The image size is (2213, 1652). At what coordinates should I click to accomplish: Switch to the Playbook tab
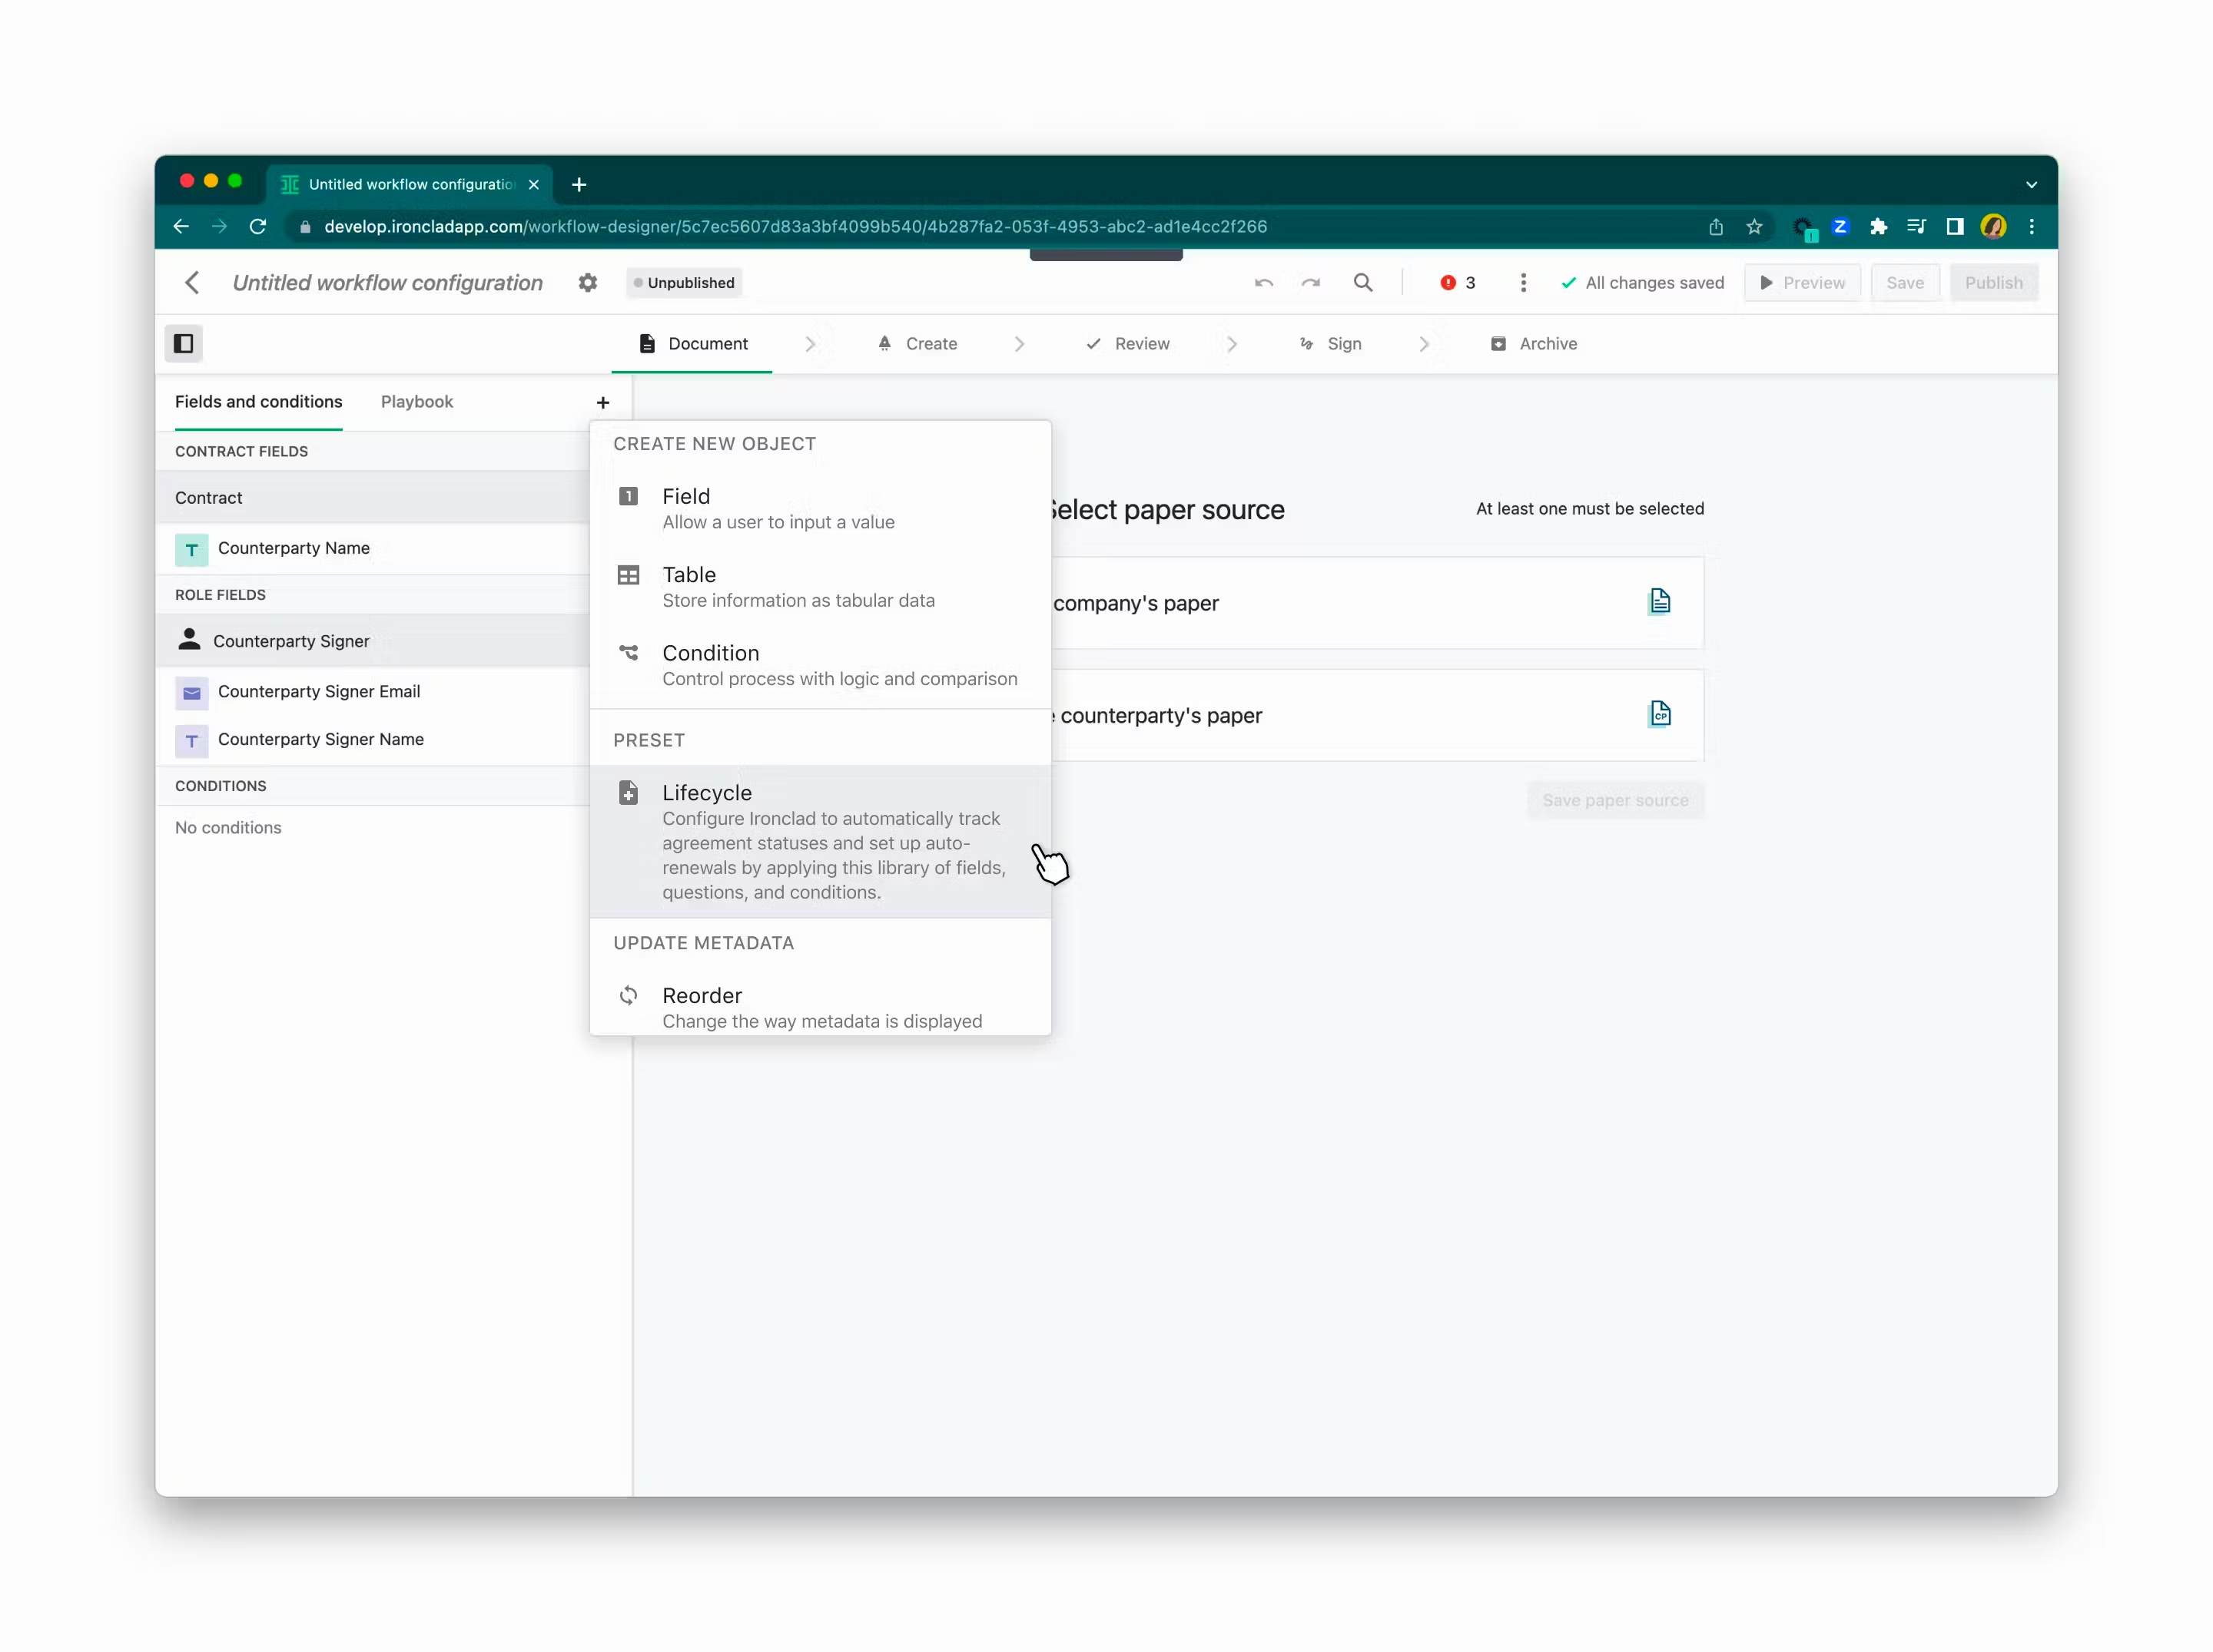pos(416,402)
